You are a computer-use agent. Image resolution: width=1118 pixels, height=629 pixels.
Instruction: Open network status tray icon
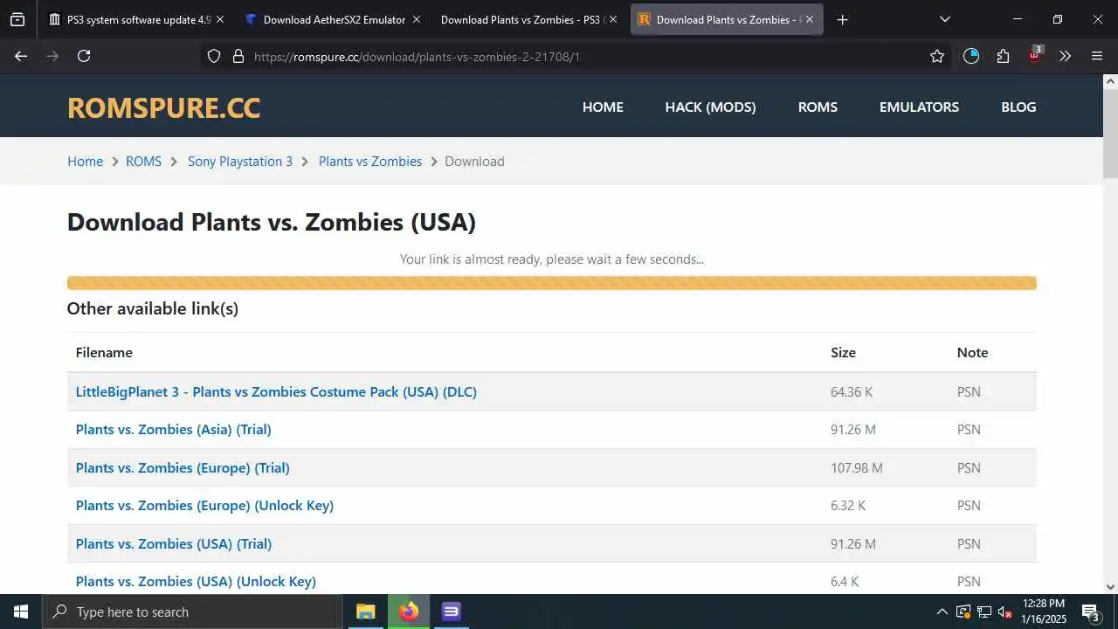[x=984, y=612]
